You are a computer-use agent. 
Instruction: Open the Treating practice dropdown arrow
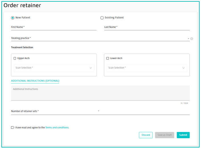(x=188, y=39)
